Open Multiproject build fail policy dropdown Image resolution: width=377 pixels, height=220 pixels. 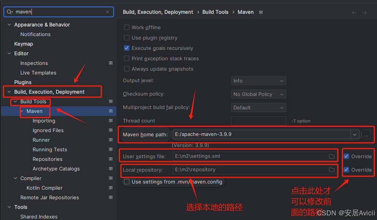[258, 108]
